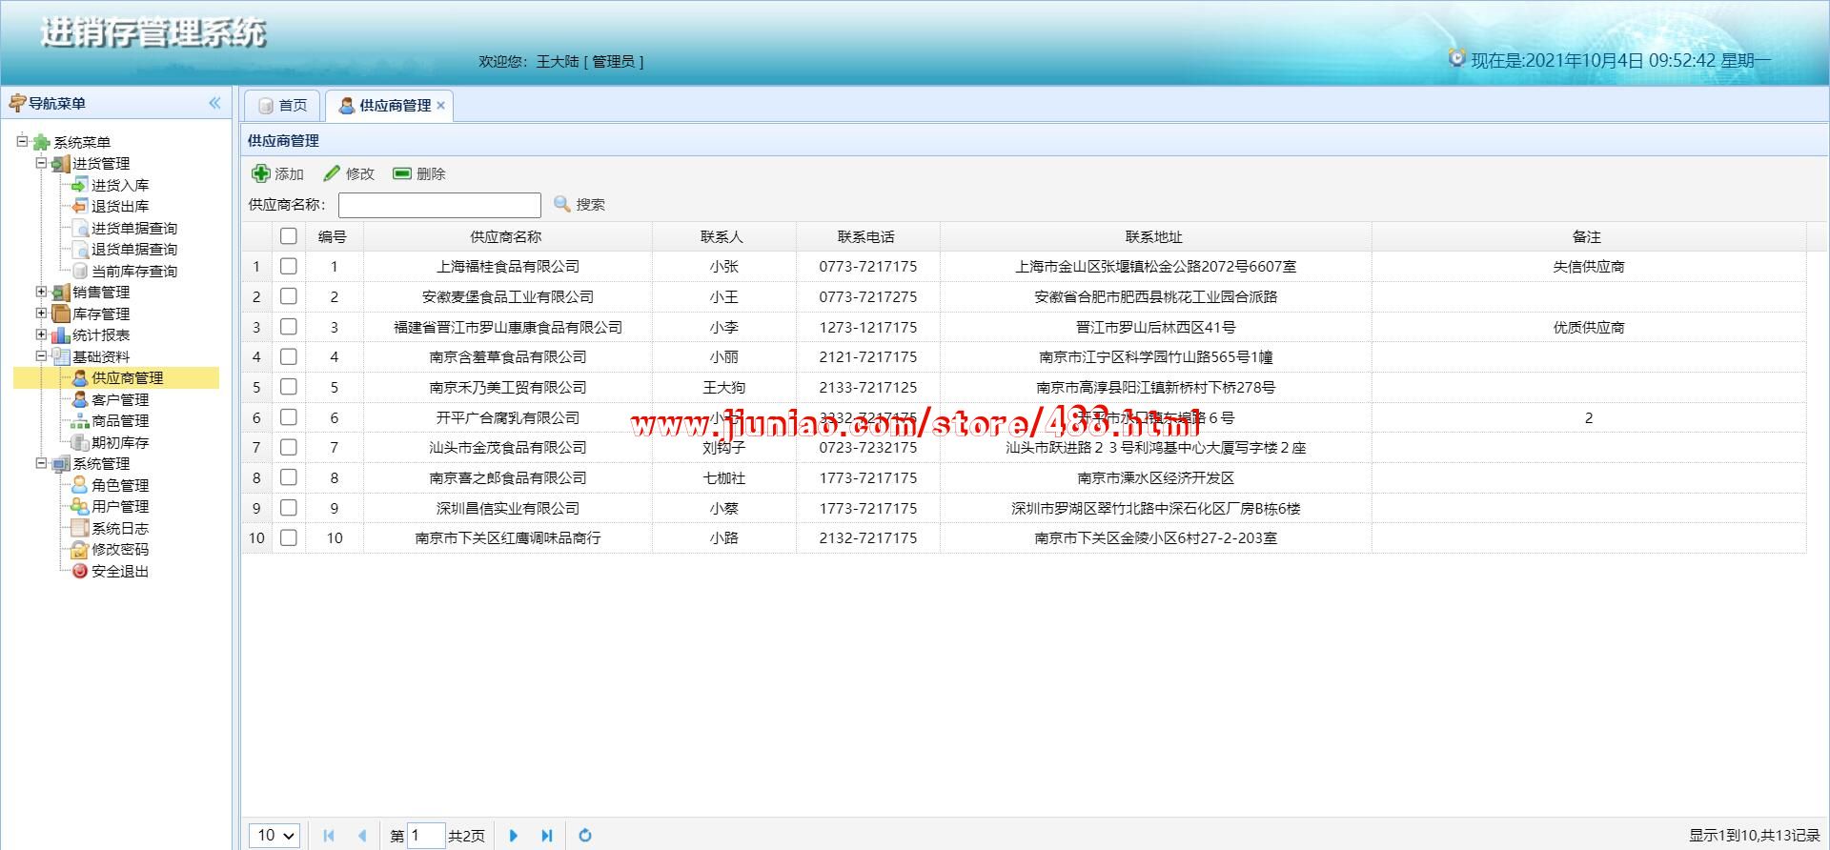Switch to the 首页 tab

click(x=283, y=106)
